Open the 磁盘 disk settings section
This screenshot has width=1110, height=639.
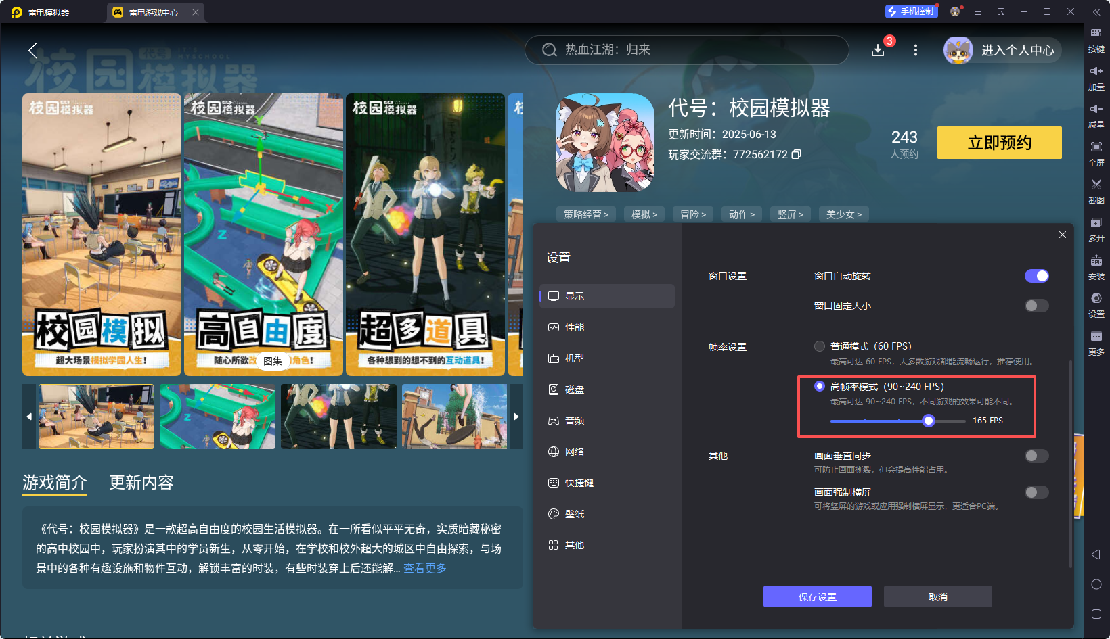pyautogui.click(x=607, y=389)
